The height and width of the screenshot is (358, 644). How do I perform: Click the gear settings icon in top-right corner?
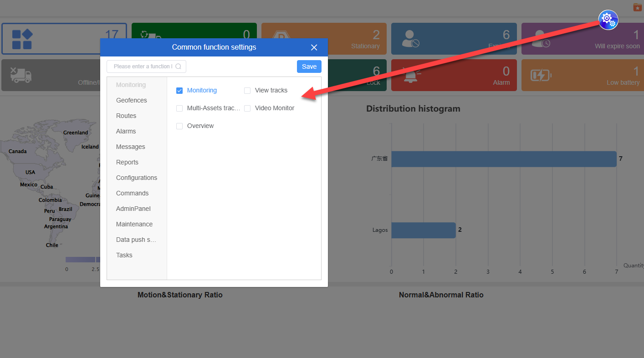(608, 20)
